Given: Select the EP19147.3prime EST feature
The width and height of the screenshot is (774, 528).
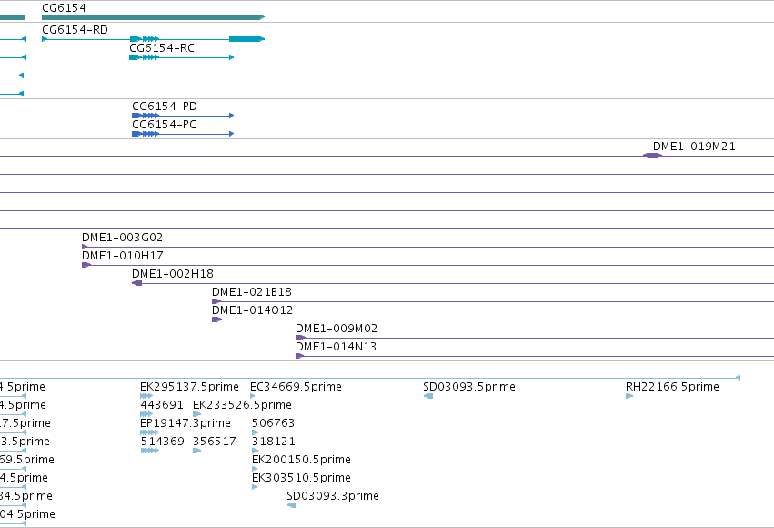Looking at the screenshot, I should [149, 432].
